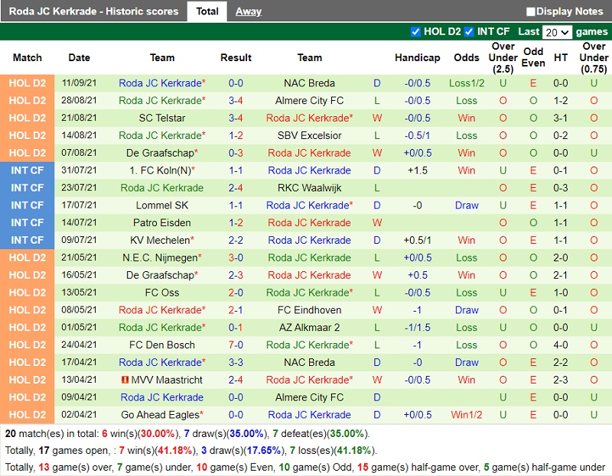This screenshot has height=476, width=612.
Task: Select date 13/04/21 in the table
Action: pyautogui.click(x=79, y=379)
